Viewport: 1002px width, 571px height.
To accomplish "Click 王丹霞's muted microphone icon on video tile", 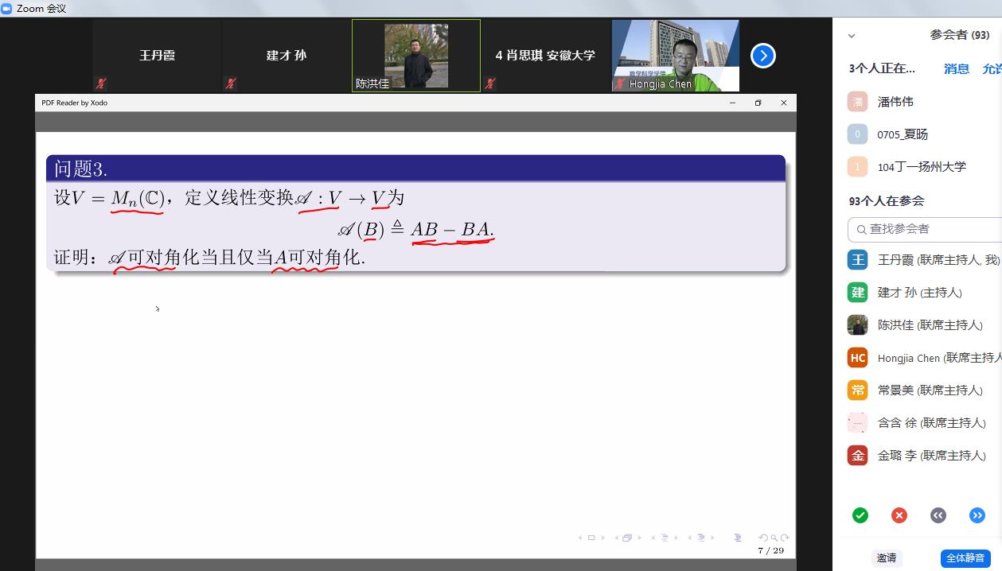I will coord(101,83).
